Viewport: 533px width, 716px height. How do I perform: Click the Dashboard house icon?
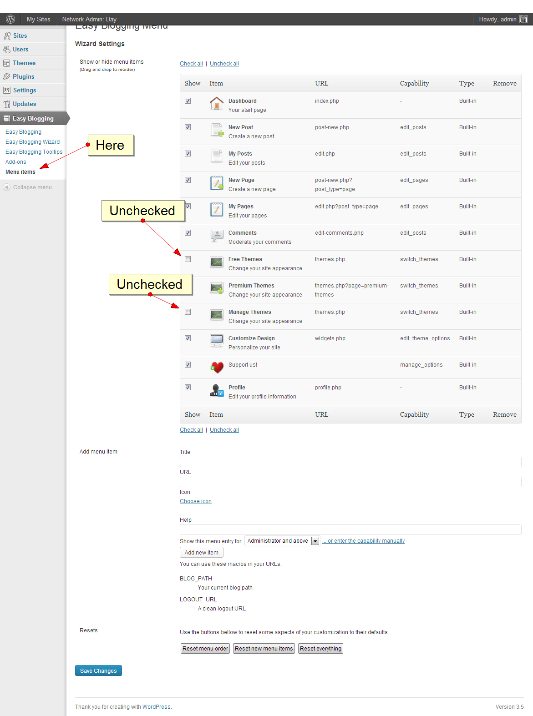tap(217, 103)
